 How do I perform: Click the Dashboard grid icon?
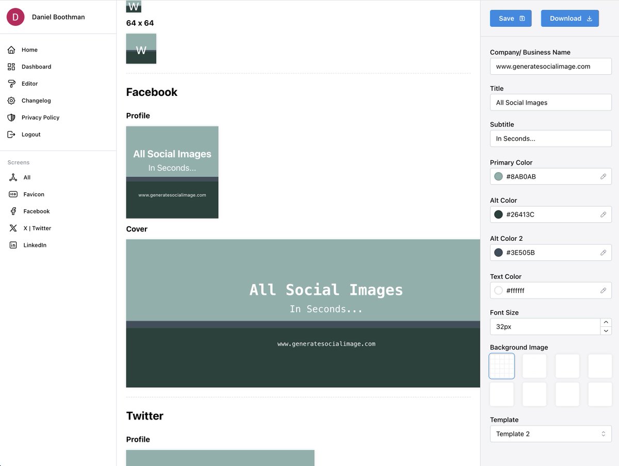[x=11, y=67]
